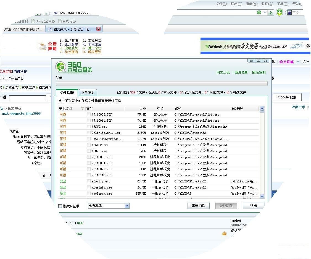The image size is (311, 259).
Task: Click the sort arrow on 安全级别 column
Action: [x=83, y=109]
